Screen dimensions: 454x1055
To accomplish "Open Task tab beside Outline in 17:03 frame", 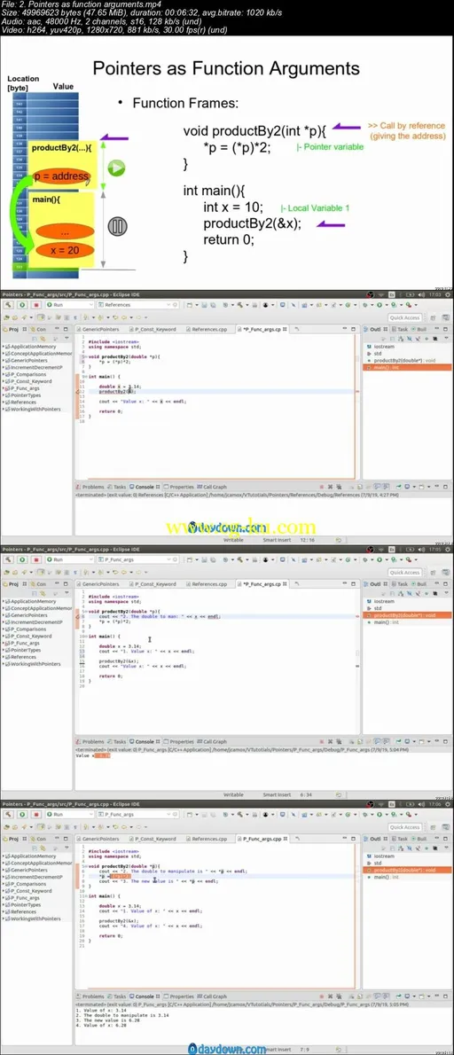I will pos(402,330).
